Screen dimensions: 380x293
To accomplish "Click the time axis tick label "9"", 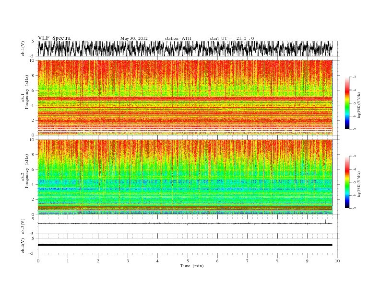I will pos(307,261).
